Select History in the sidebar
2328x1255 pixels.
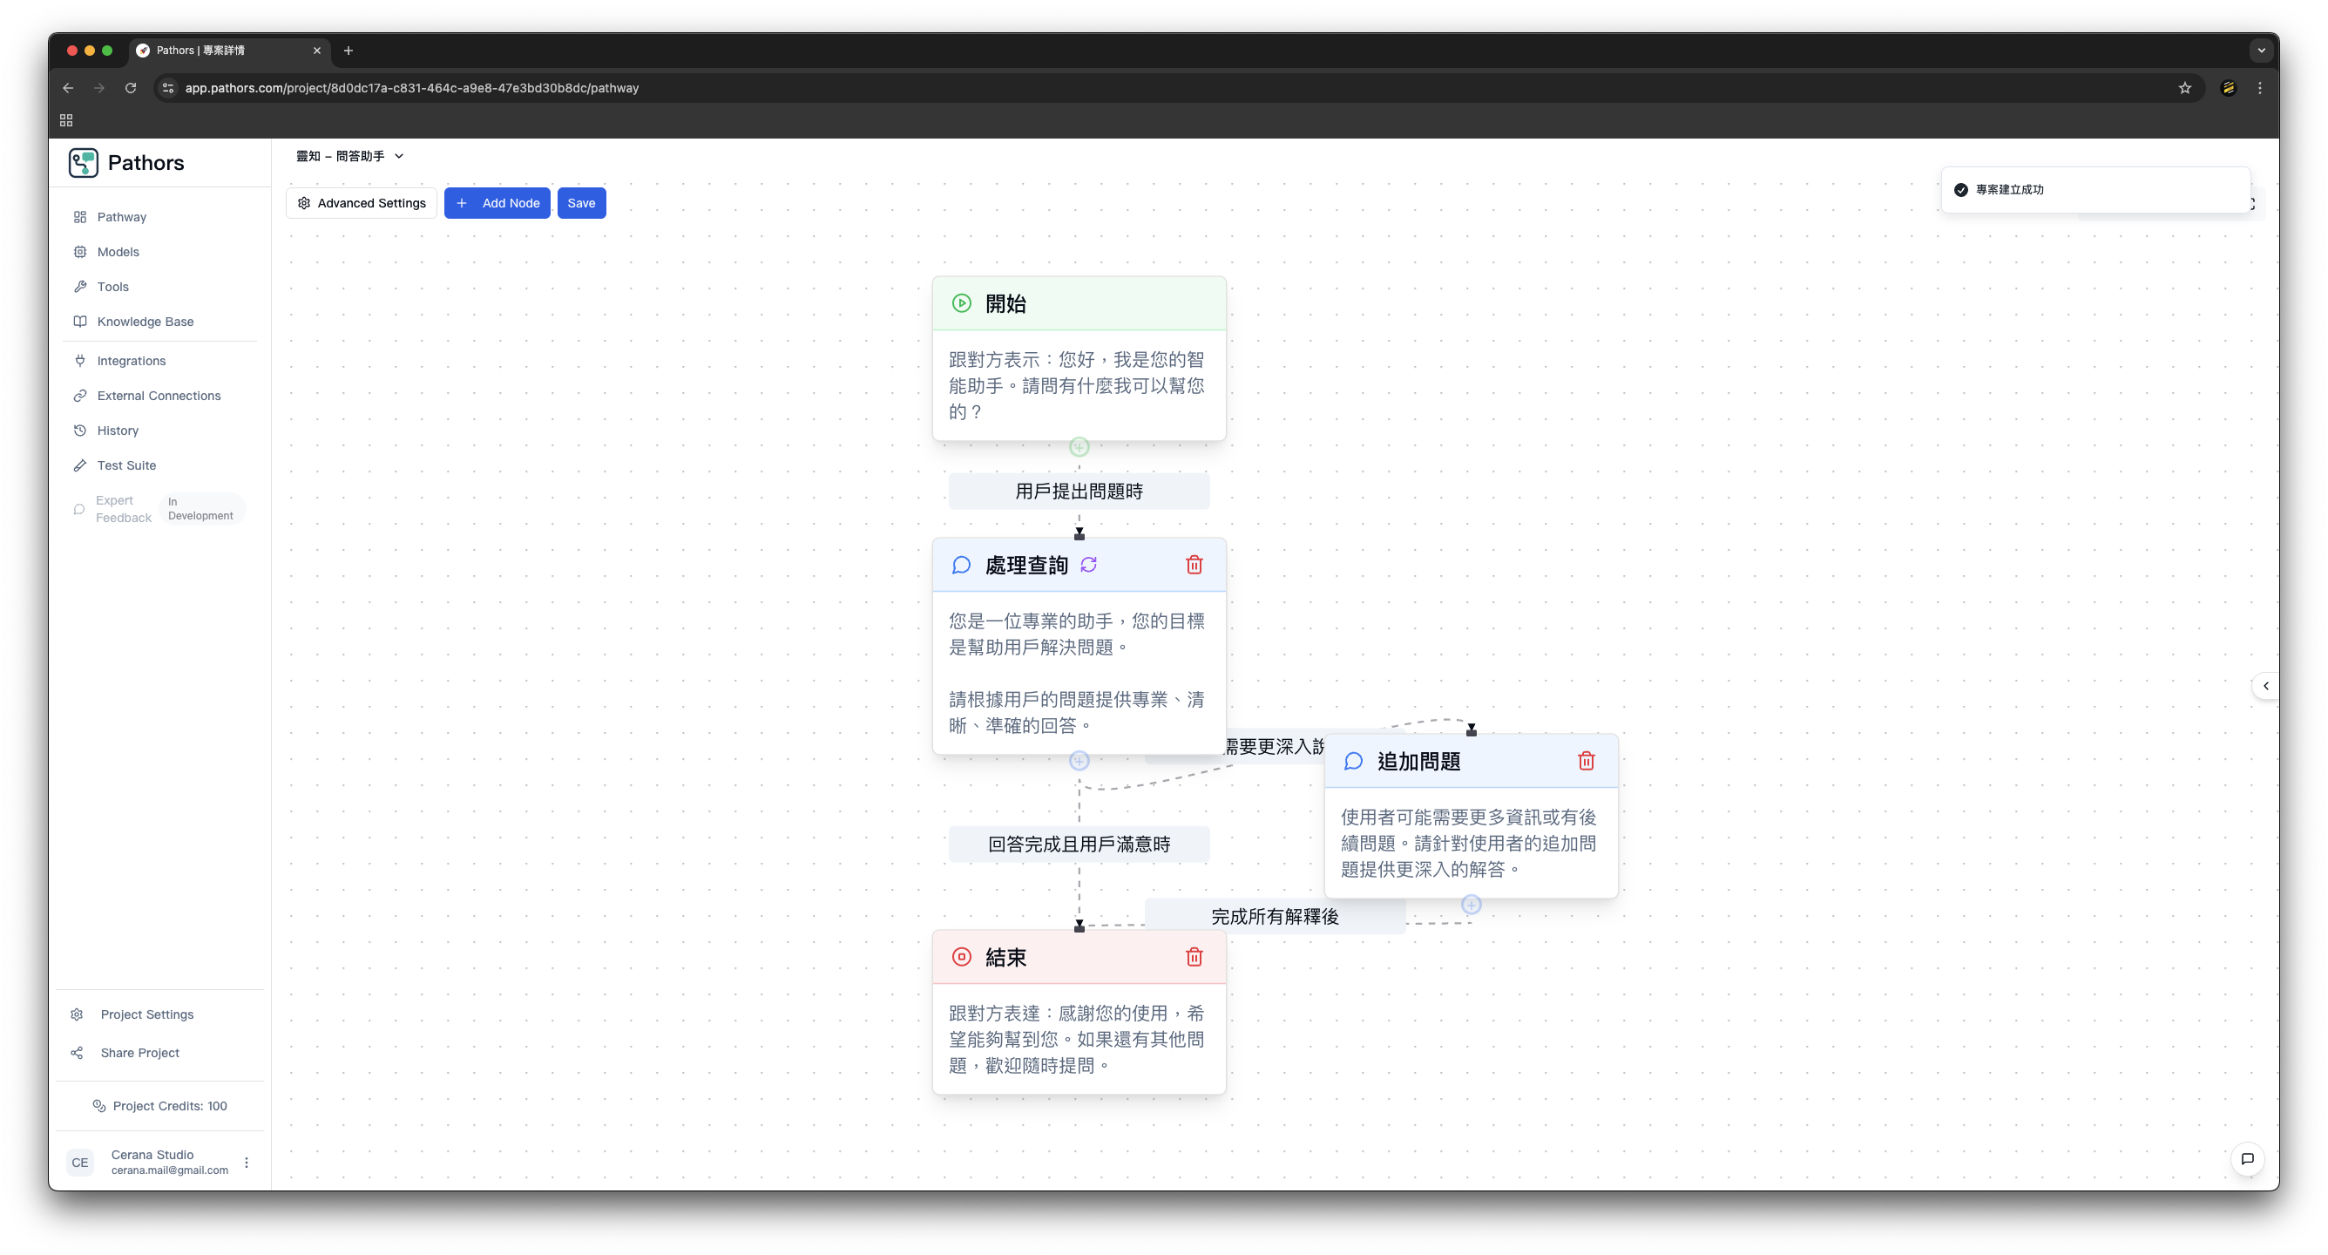118,430
